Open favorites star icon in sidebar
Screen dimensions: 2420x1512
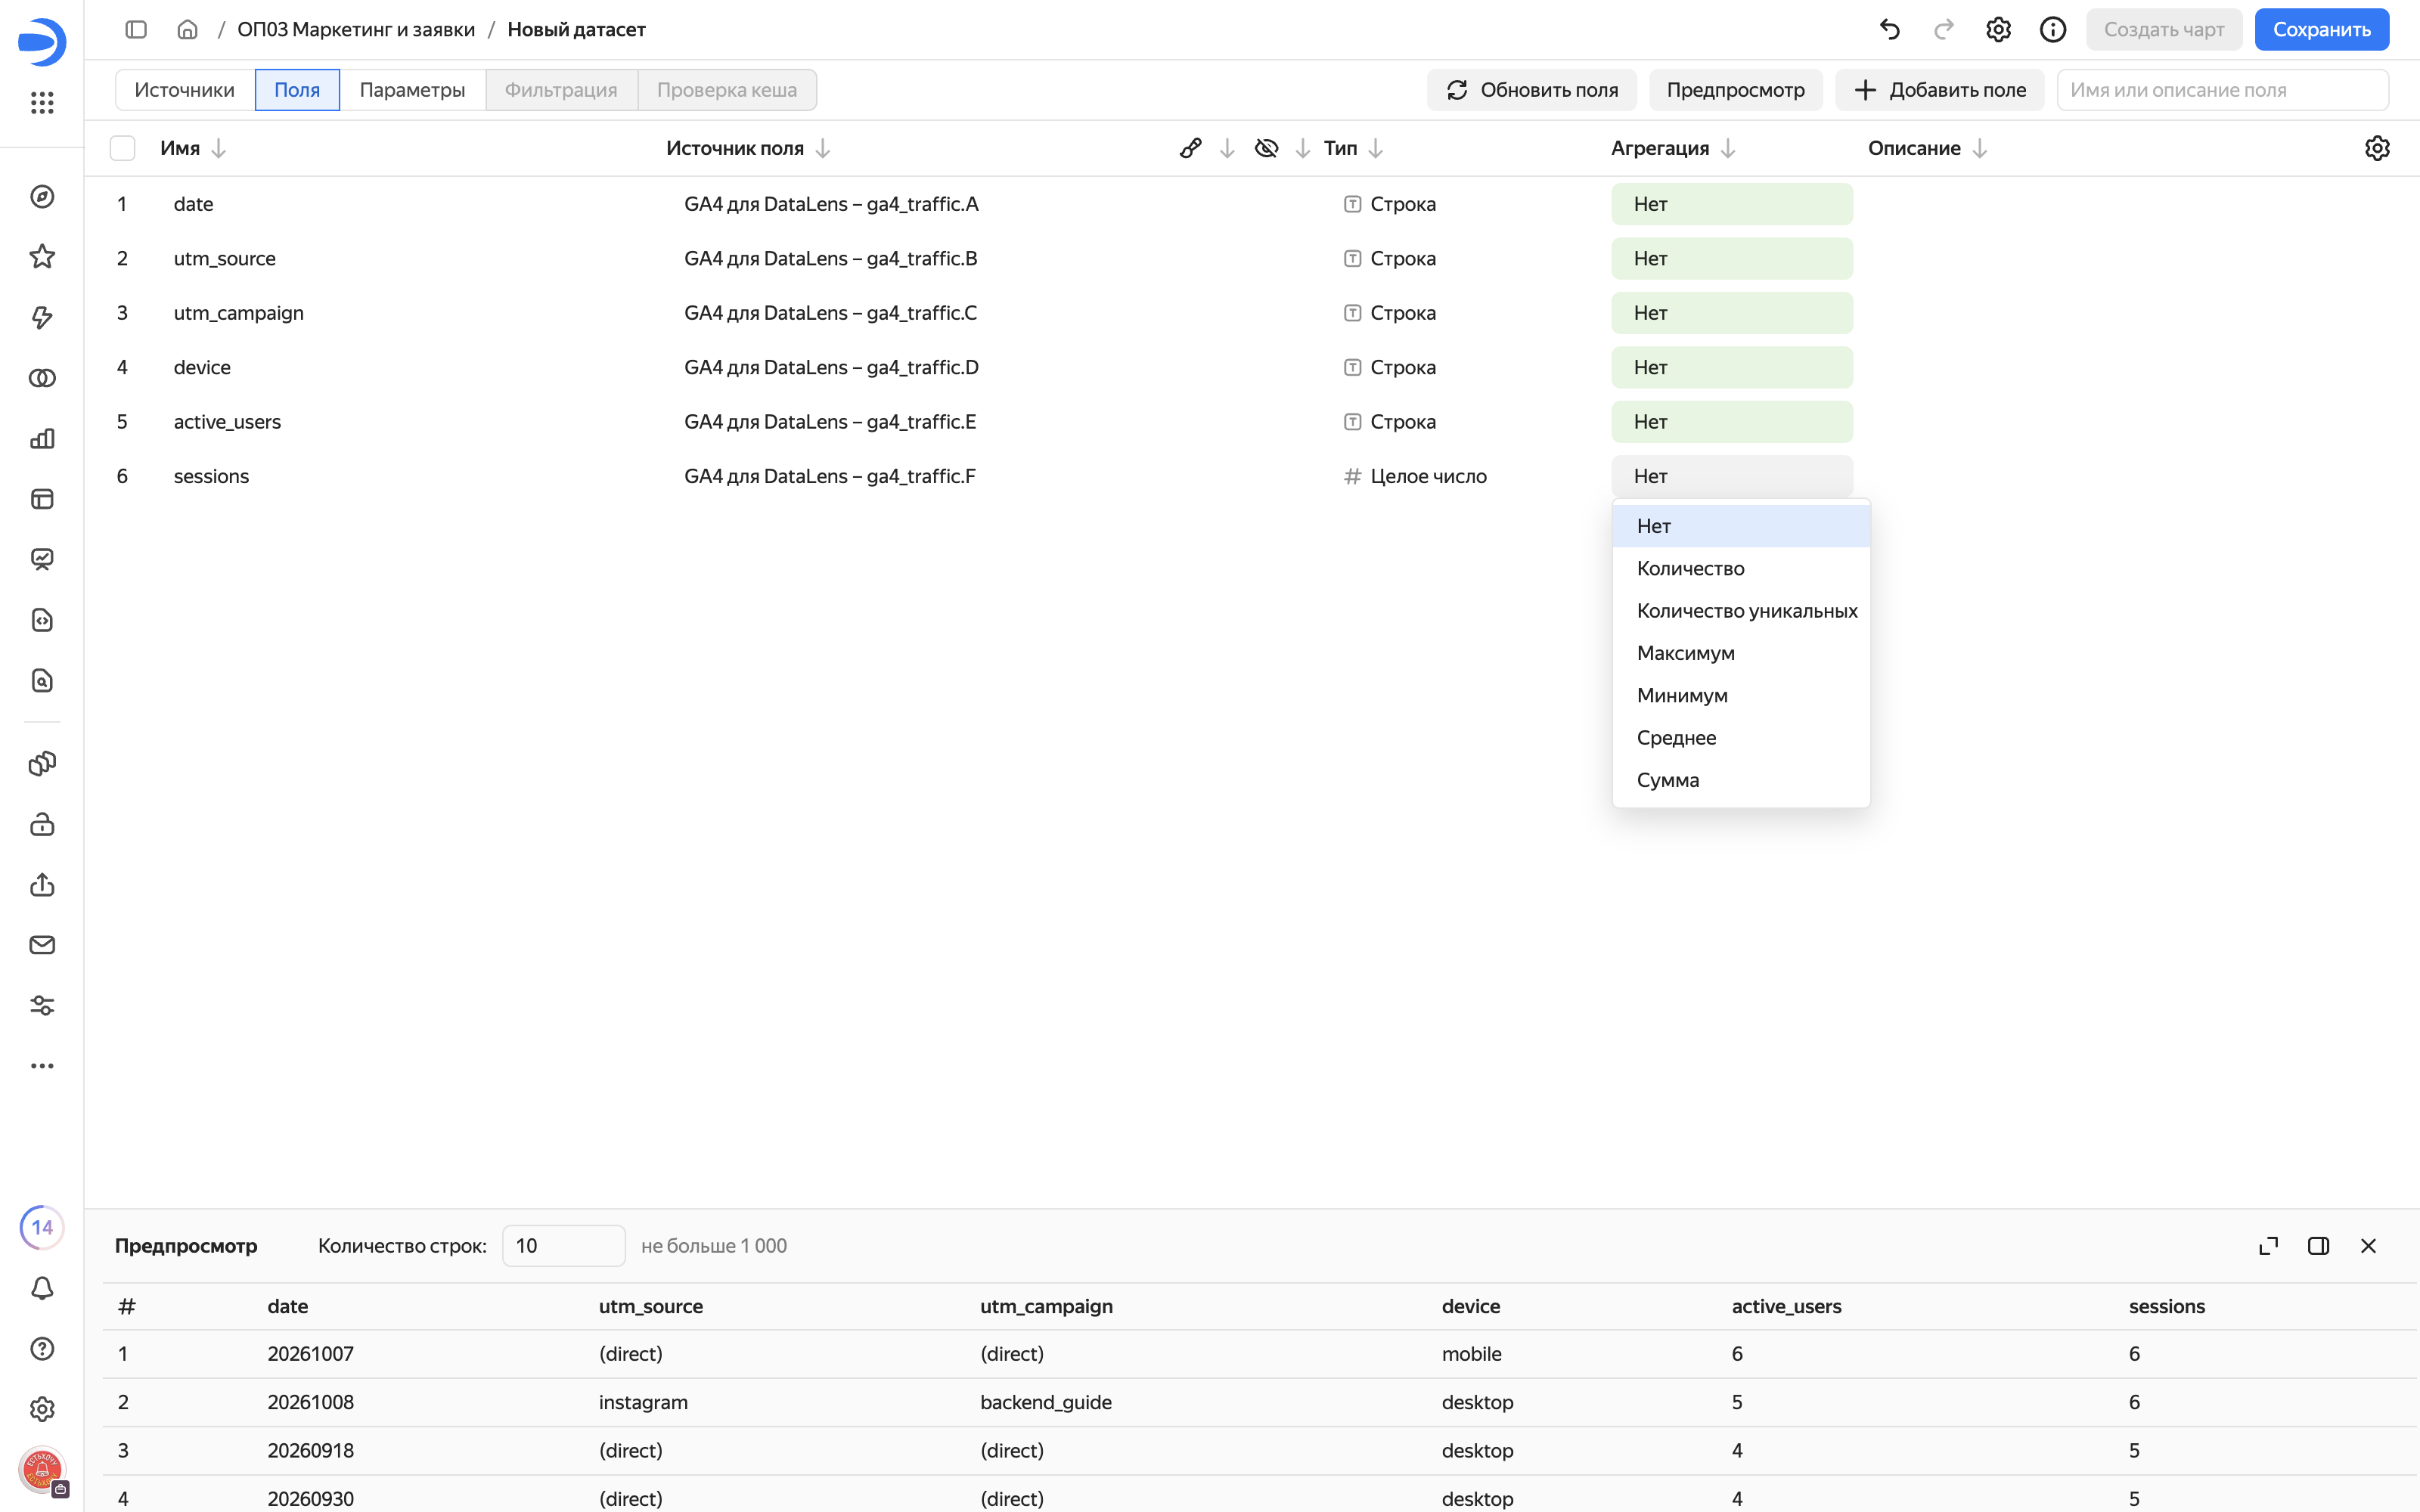point(42,257)
